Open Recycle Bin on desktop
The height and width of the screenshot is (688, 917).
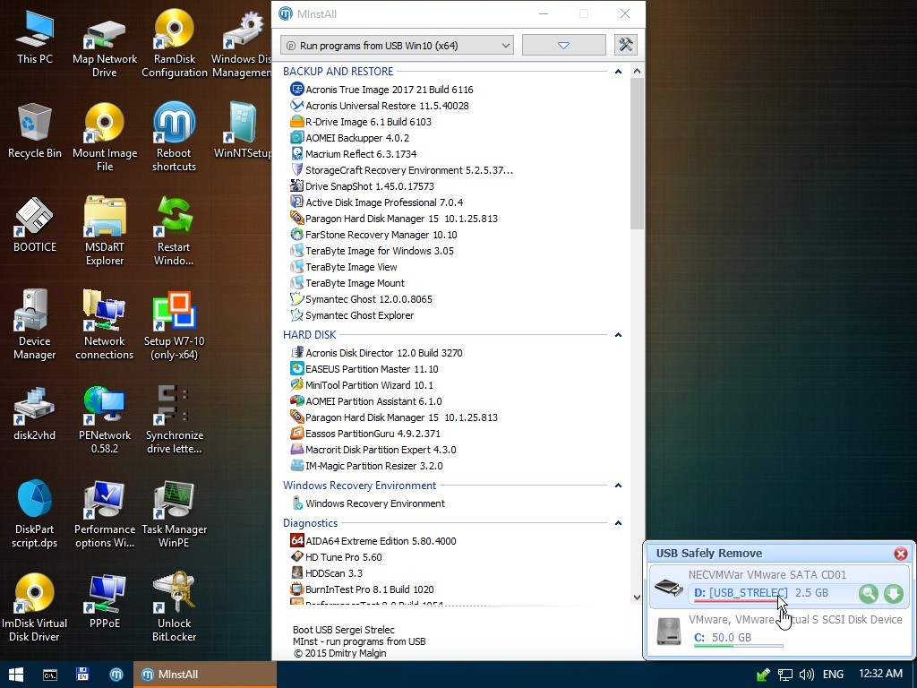(x=35, y=131)
